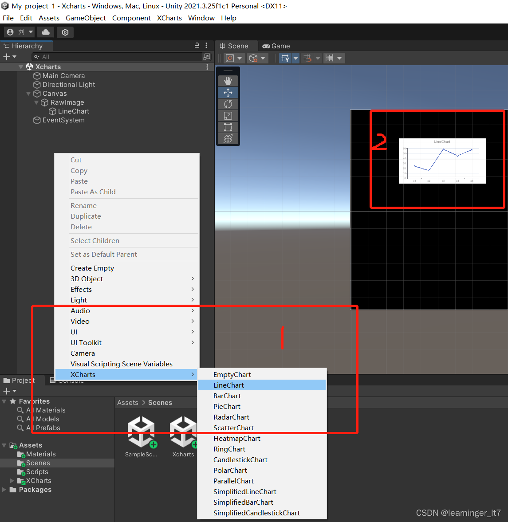Open the grid settings dropdown arrow

[x=295, y=58]
